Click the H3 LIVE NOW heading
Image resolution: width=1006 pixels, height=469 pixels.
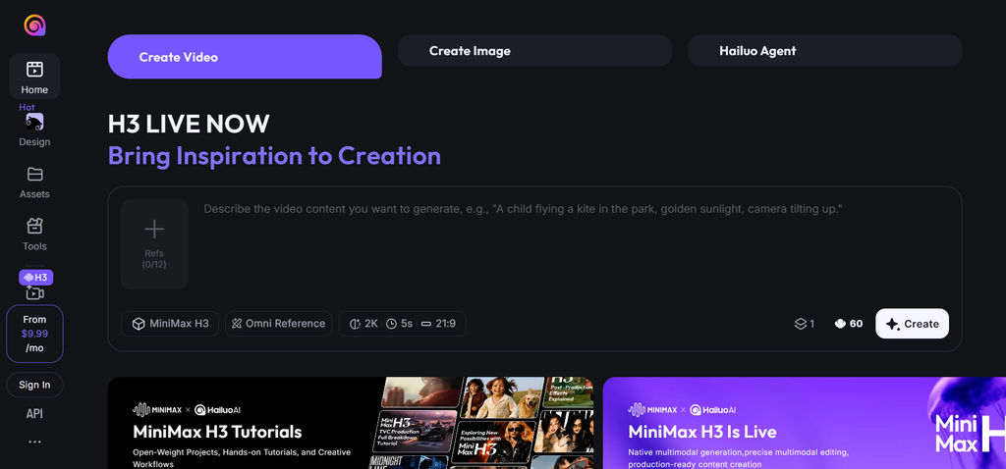(x=189, y=124)
